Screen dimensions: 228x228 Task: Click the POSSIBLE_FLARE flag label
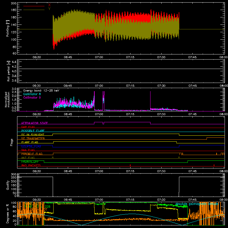(33, 131)
